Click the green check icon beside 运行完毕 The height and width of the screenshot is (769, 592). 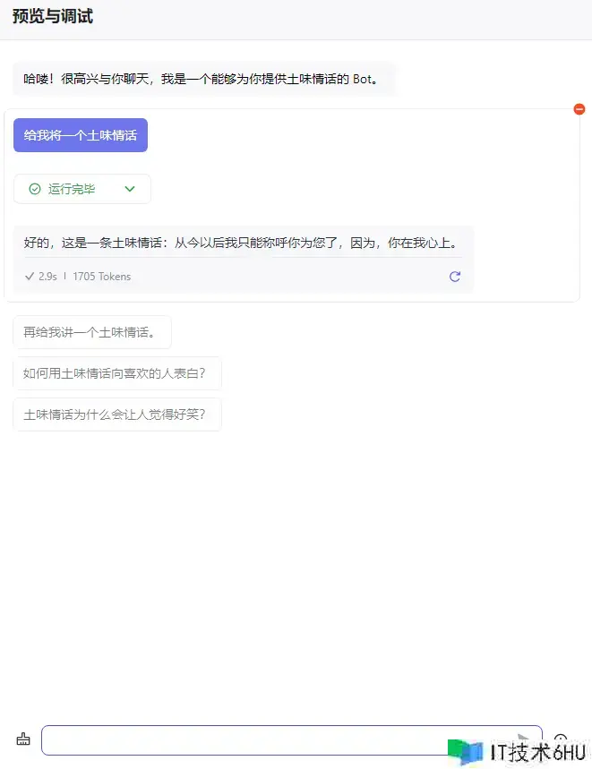(35, 189)
